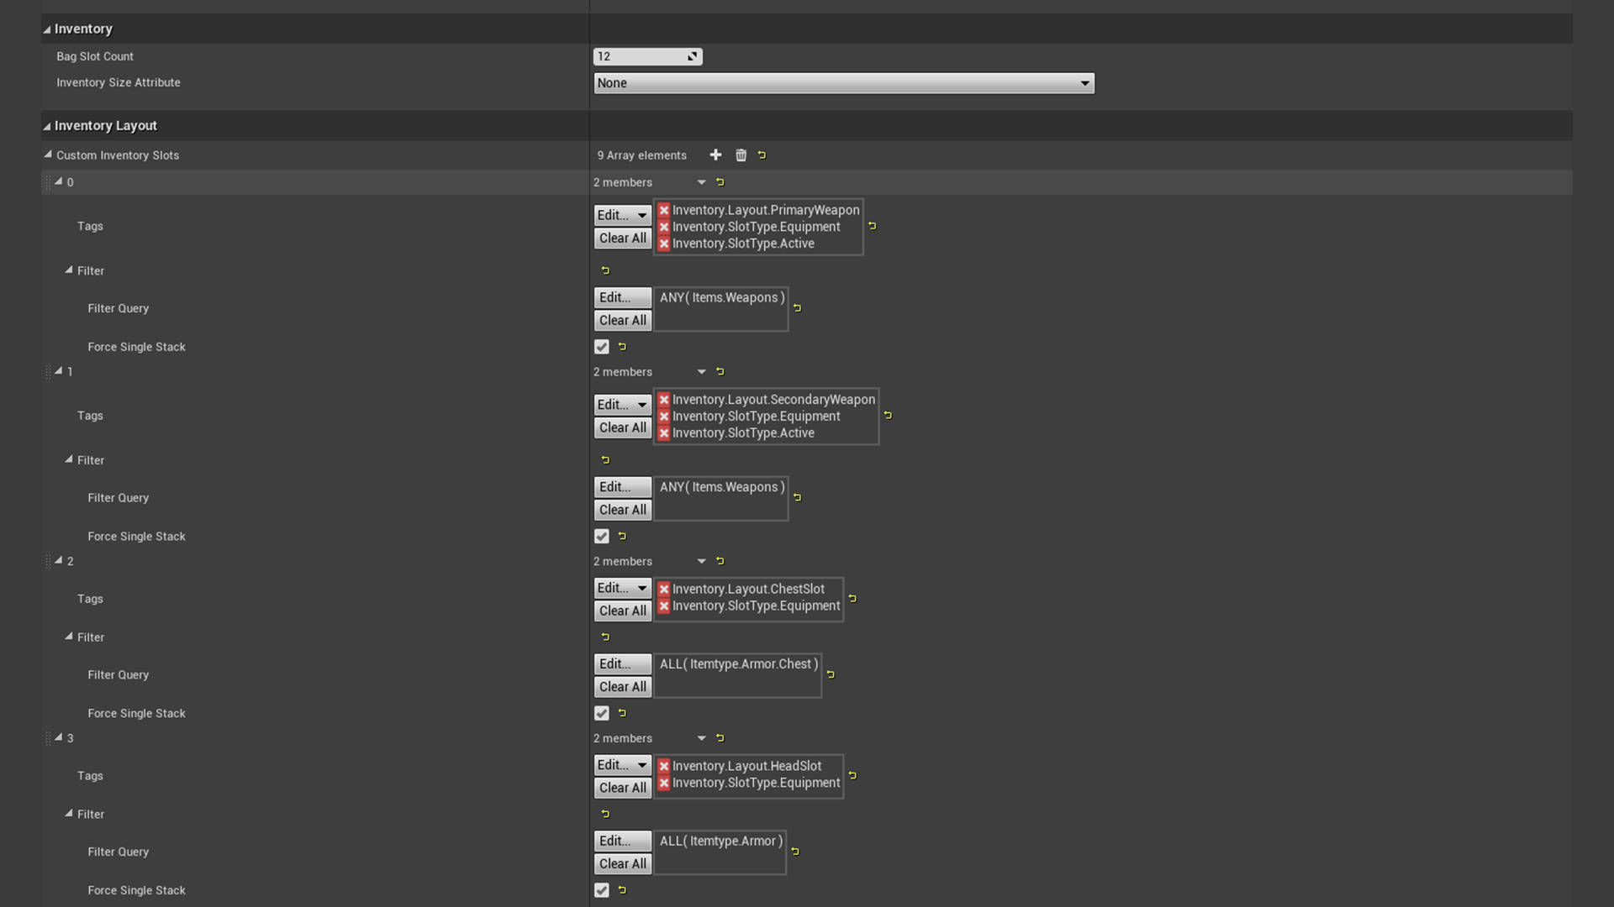This screenshot has height=907, width=1614.
Task: Click the Inventory section header
Action: 83,29
